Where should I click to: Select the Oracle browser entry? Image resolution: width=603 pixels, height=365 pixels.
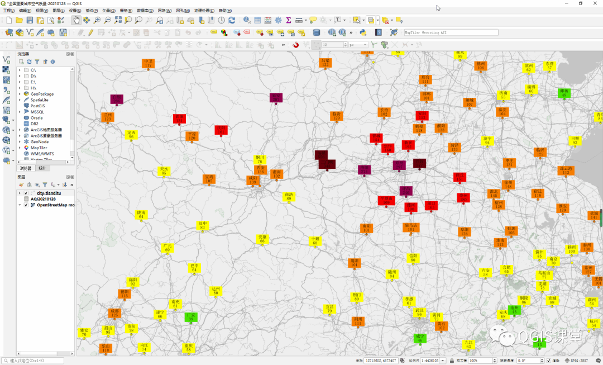pyautogui.click(x=36, y=118)
